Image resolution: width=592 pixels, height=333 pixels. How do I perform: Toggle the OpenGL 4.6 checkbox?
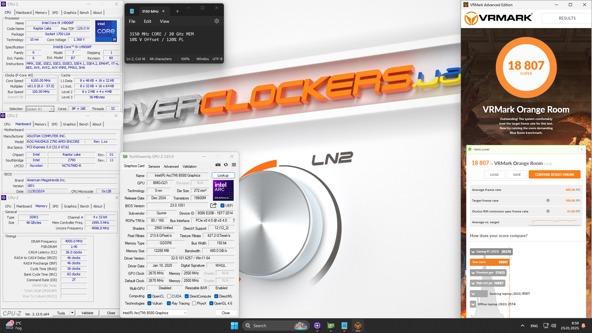tap(211, 303)
